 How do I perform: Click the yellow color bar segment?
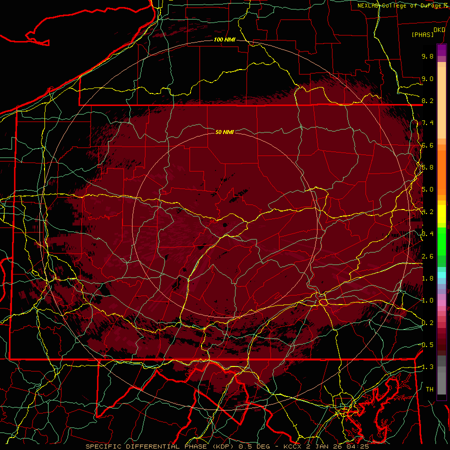pyautogui.click(x=441, y=214)
